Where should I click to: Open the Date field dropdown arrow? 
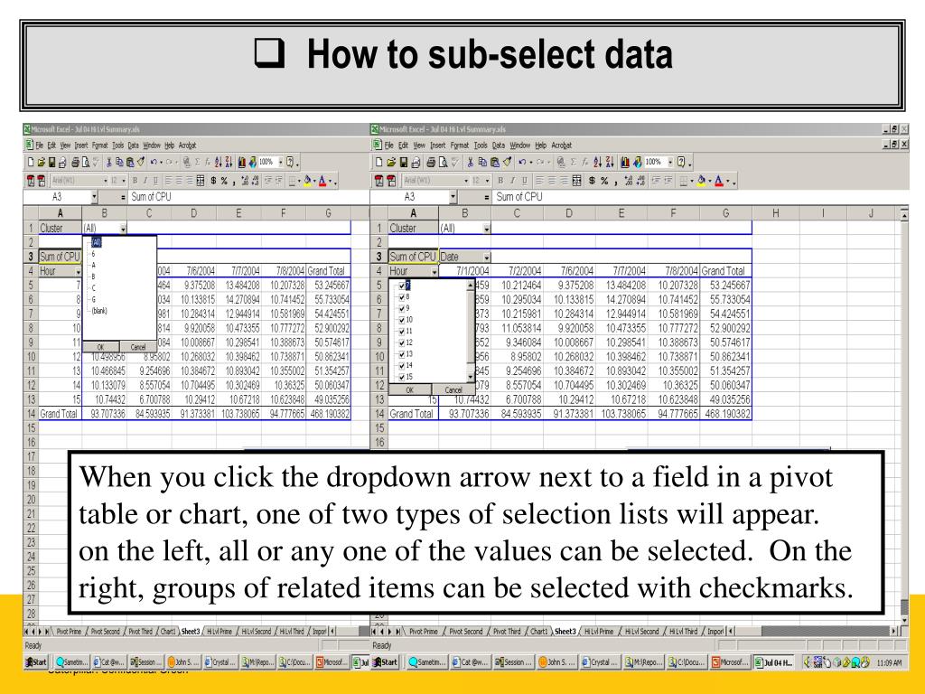pyautogui.click(x=487, y=258)
